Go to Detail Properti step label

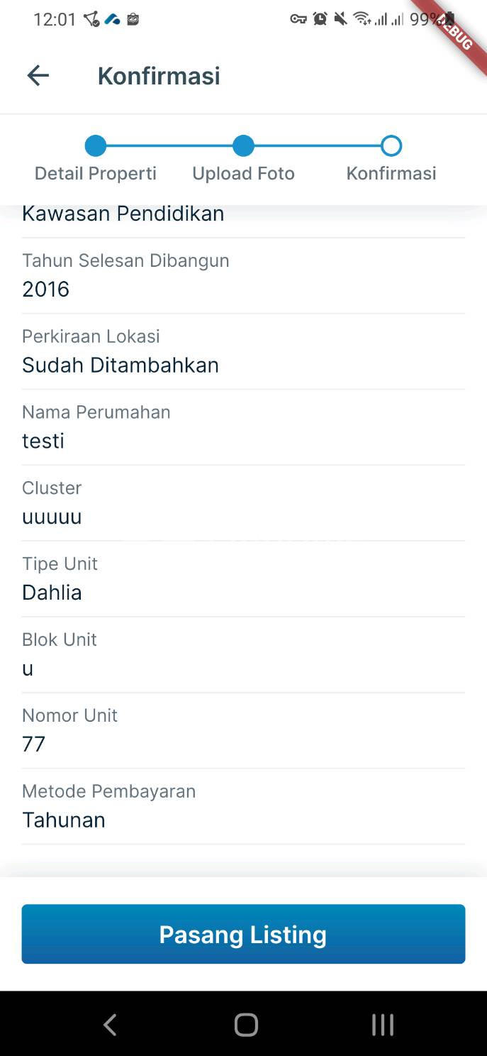tap(96, 173)
